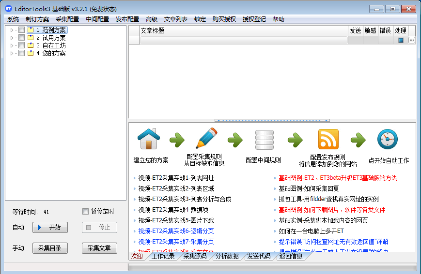Image resolution: width=421 pixels, height=274 pixels.
Task: Expand the 范例方案 tree node
Action: click(x=12, y=30)
